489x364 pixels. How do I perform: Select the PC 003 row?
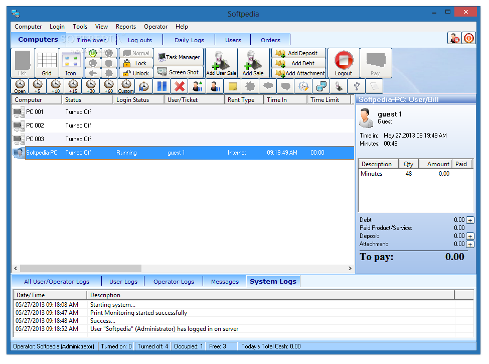point(183,139)
